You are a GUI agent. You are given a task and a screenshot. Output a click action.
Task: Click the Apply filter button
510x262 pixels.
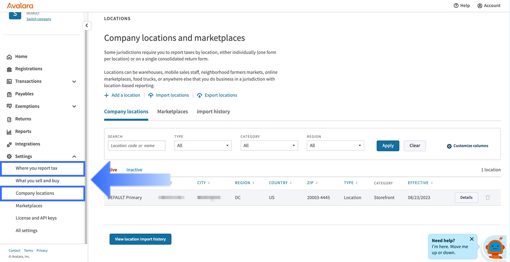pos(388,146)
